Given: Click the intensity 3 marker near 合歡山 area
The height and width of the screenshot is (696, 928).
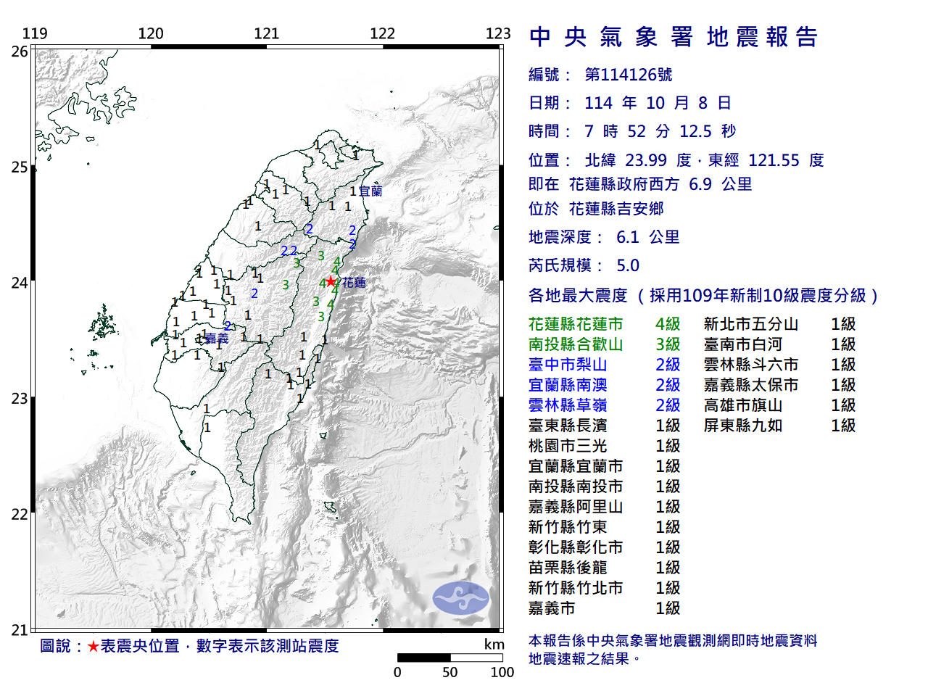Looking at the screenshot, I should pos(297,261).
